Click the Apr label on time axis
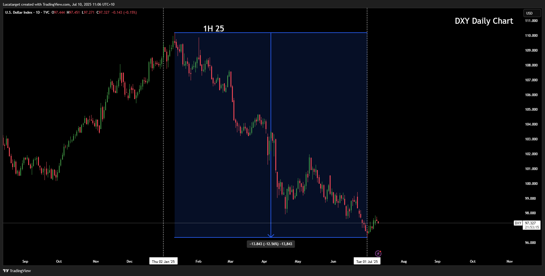545x276 pixels. click(x=264, y=261)
